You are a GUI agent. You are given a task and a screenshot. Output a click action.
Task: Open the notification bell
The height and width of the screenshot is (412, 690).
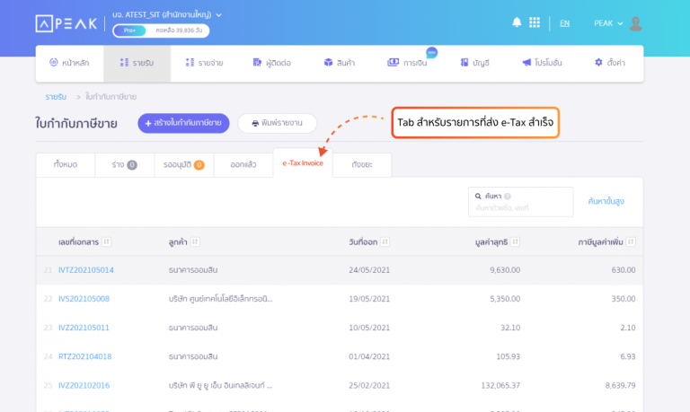click(517, 22)
